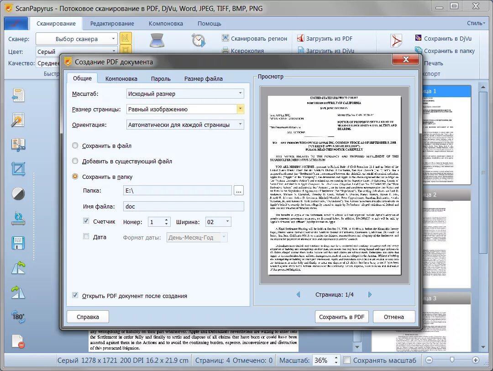Click the rescan page sidebar icon

[18, 218]
